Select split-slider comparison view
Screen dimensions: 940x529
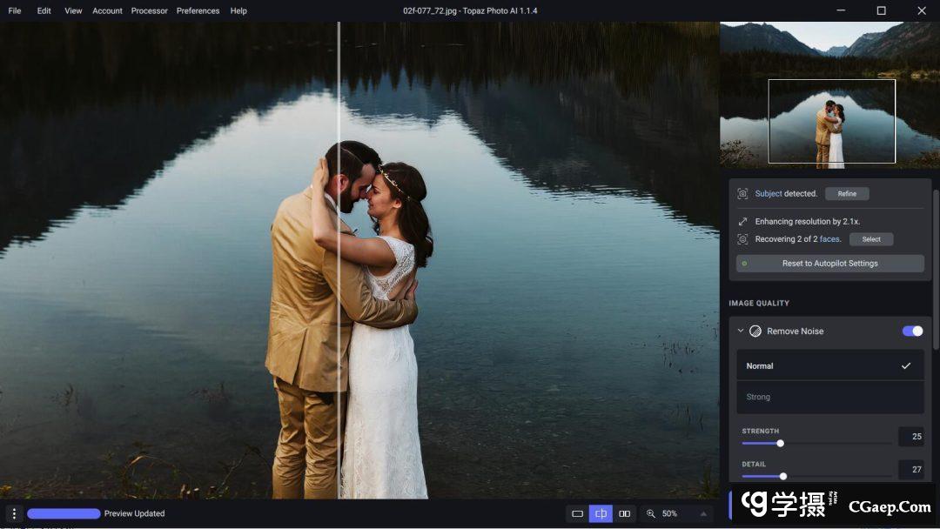(x=601, y=514)
